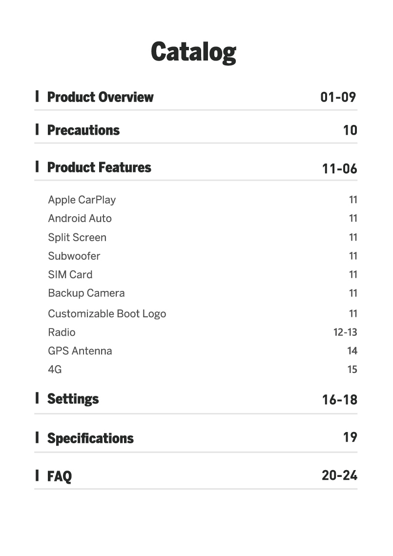Screen dimensions: 393x556
Task: Click the SIM Card entry
Action: [70, 274]
